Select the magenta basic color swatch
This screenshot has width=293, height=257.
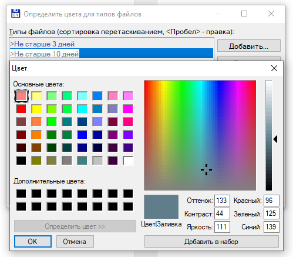point(128,109)
